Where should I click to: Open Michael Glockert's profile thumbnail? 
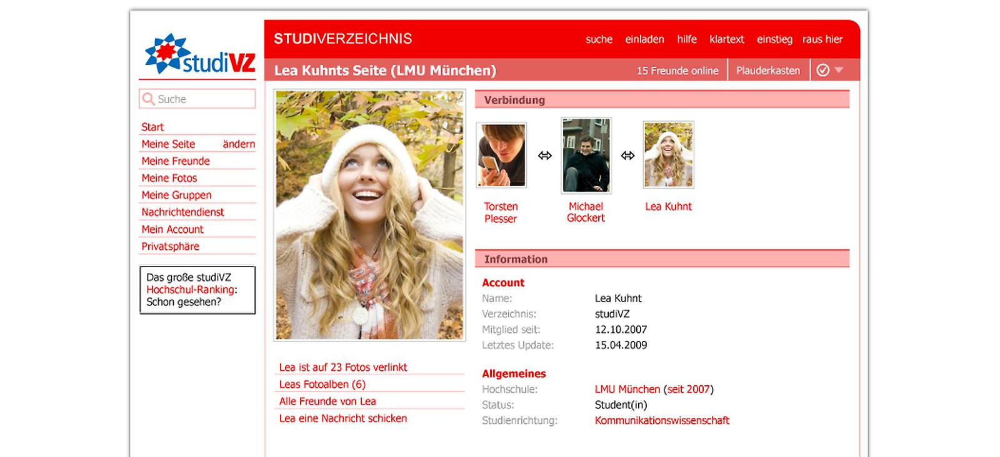(586, 155)
